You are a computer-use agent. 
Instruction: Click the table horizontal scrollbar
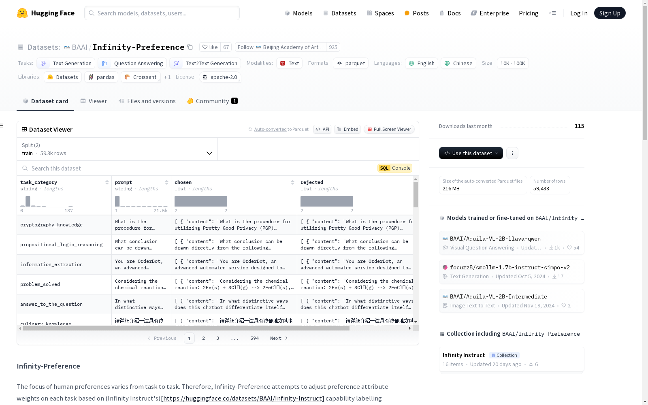pos(186,328)
